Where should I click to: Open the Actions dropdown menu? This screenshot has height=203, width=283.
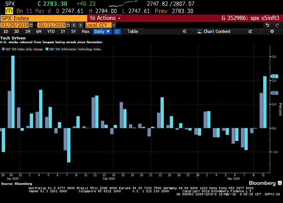[x=105, y=18]
